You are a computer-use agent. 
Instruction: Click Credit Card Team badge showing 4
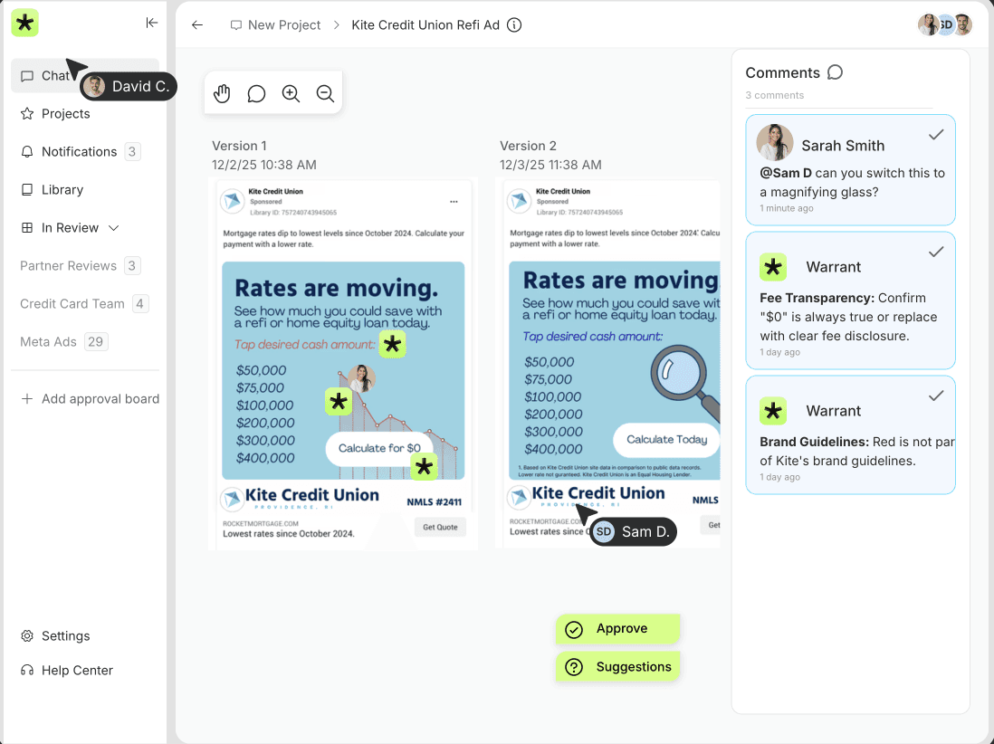click(140, 303)
